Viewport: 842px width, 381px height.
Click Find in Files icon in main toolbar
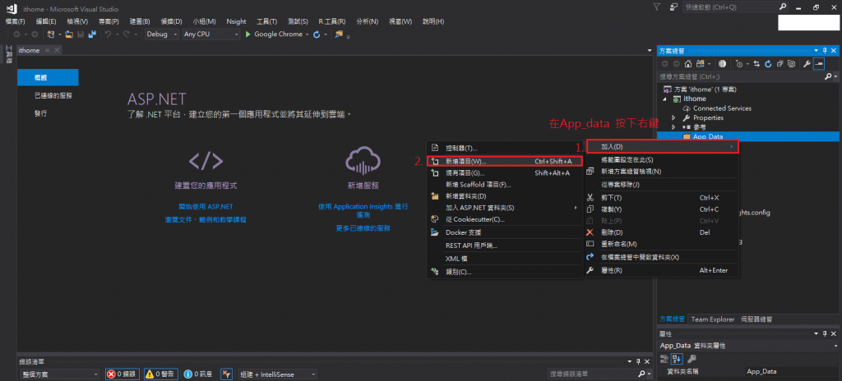(x=339, y=34)
